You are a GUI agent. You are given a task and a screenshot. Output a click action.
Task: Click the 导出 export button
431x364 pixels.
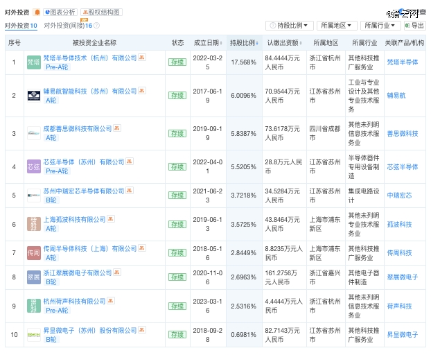tap(415, 26)
